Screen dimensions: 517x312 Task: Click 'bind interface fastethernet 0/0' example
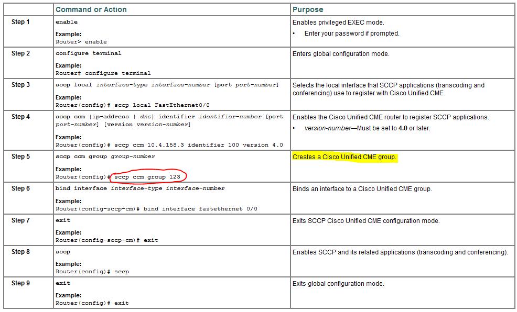tap(156, 209)
